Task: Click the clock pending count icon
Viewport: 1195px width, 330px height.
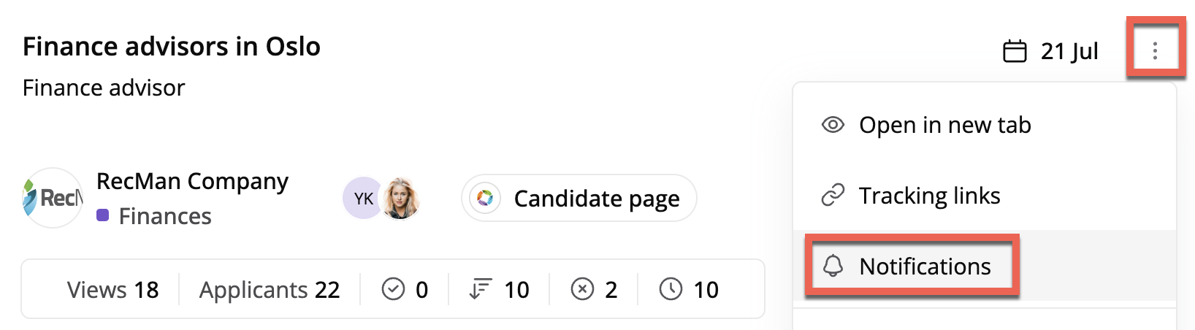Action: coord(671,290)
